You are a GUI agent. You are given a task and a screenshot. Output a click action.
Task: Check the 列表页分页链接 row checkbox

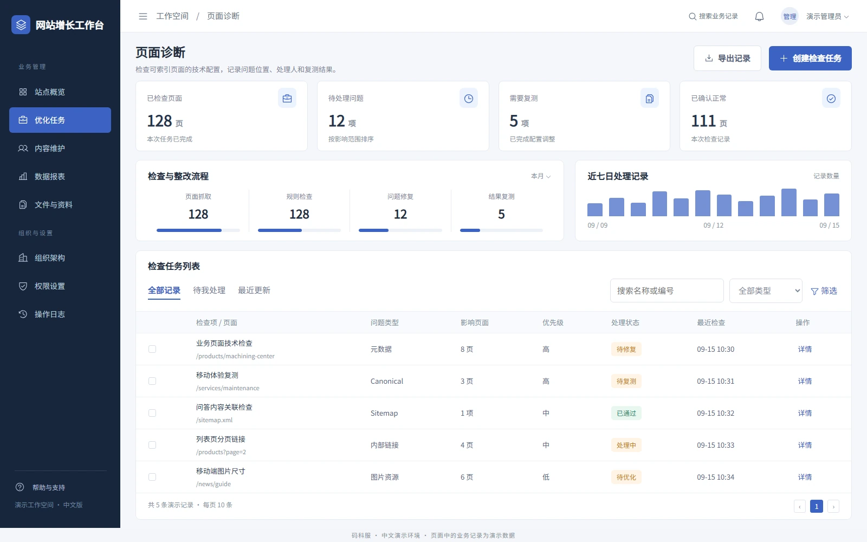[152, 445]
